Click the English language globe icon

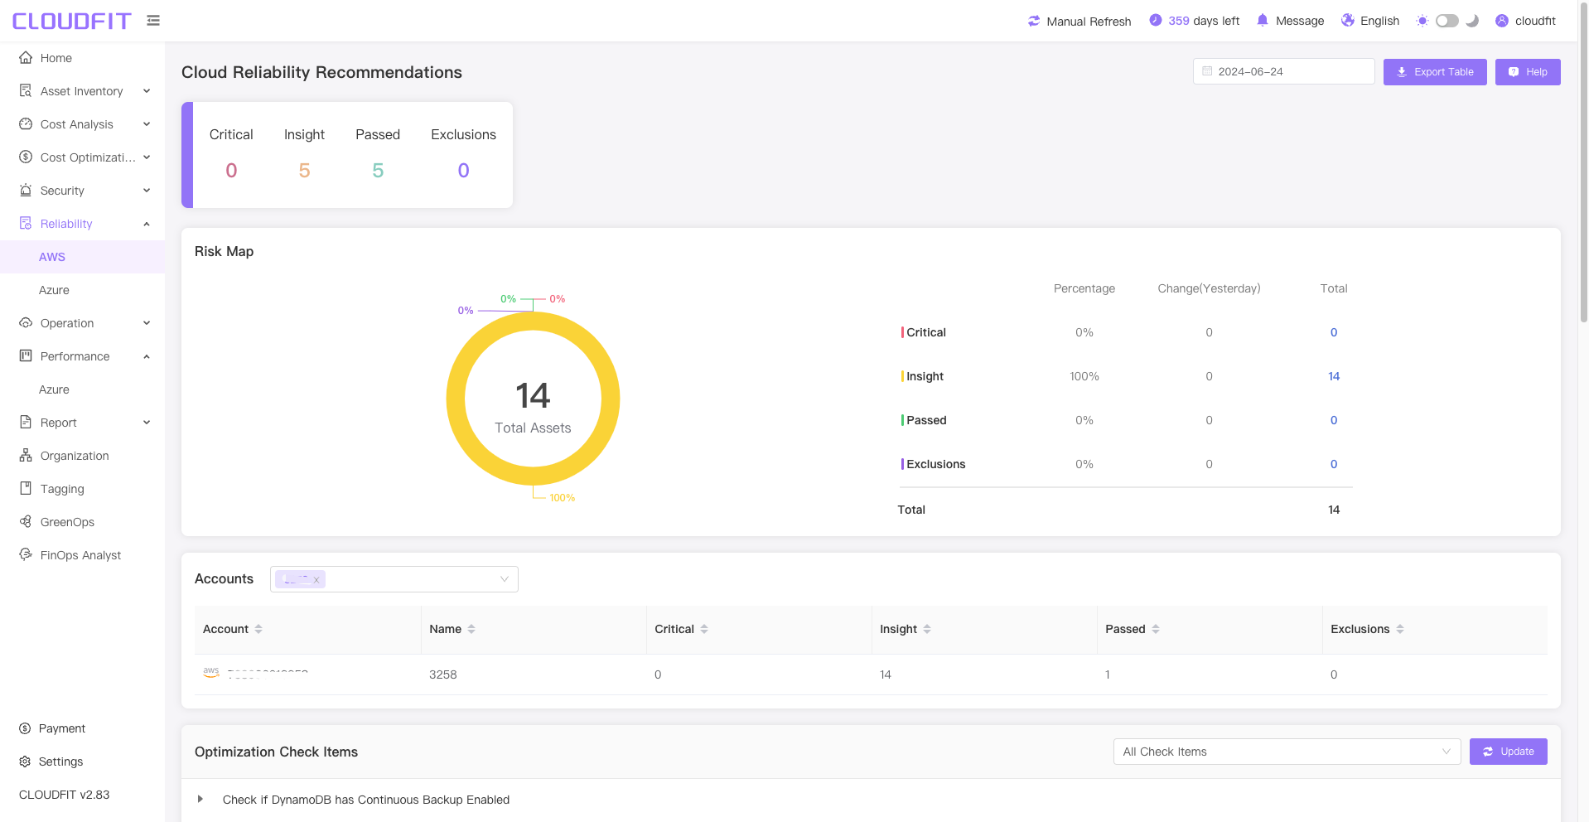tap(1348, 20)
